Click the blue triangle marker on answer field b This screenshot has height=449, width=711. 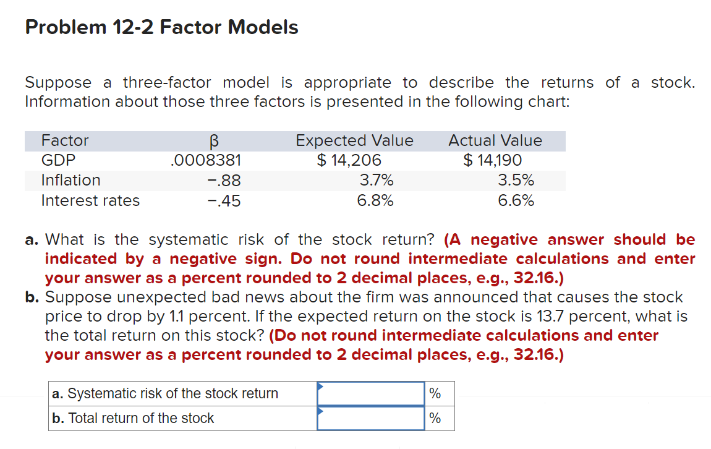click(x=320, y=413)
